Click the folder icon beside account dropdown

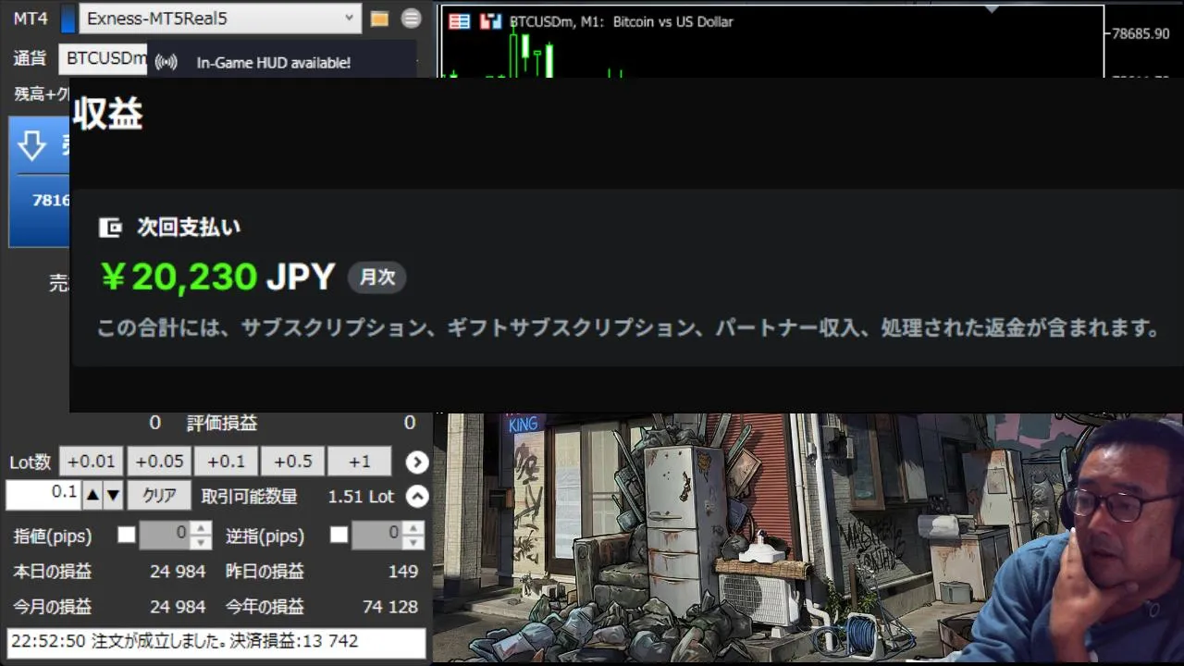pos(379,18)
